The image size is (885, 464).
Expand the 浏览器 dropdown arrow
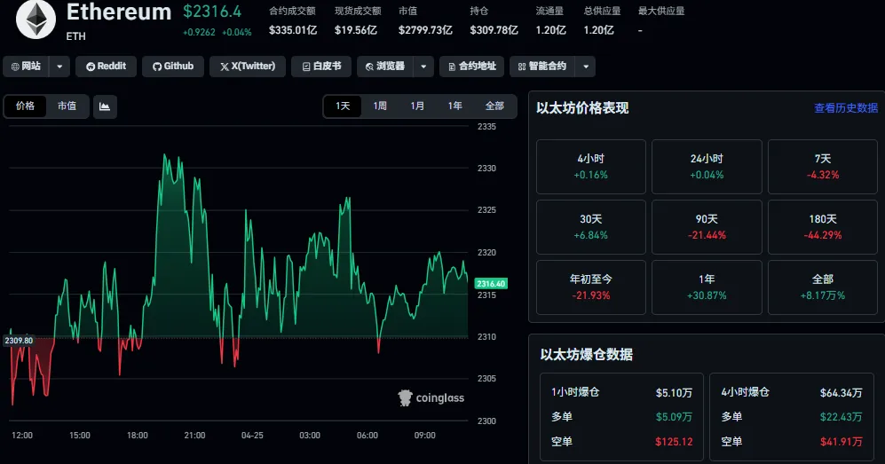coord(423,67)
